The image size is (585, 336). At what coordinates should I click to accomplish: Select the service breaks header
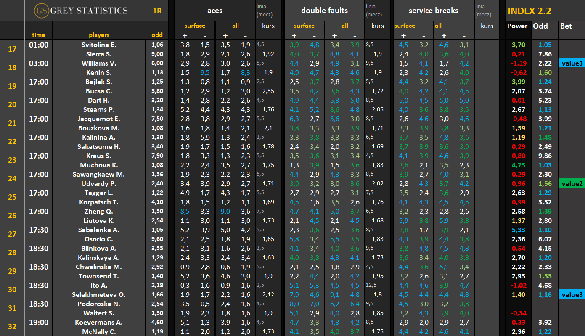pyautogui.click(x=433, y=11)
